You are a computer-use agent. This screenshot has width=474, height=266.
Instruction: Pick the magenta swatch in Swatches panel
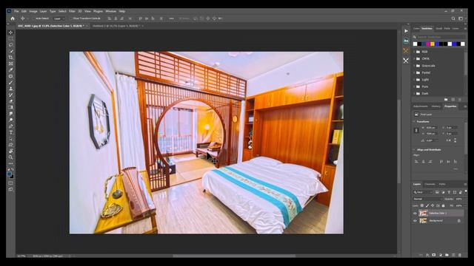pyautogui.click(x=428, y=44)
